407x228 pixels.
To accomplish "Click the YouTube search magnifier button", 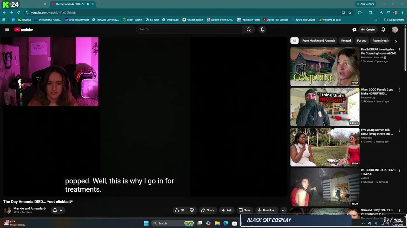I will coord(249,29).
